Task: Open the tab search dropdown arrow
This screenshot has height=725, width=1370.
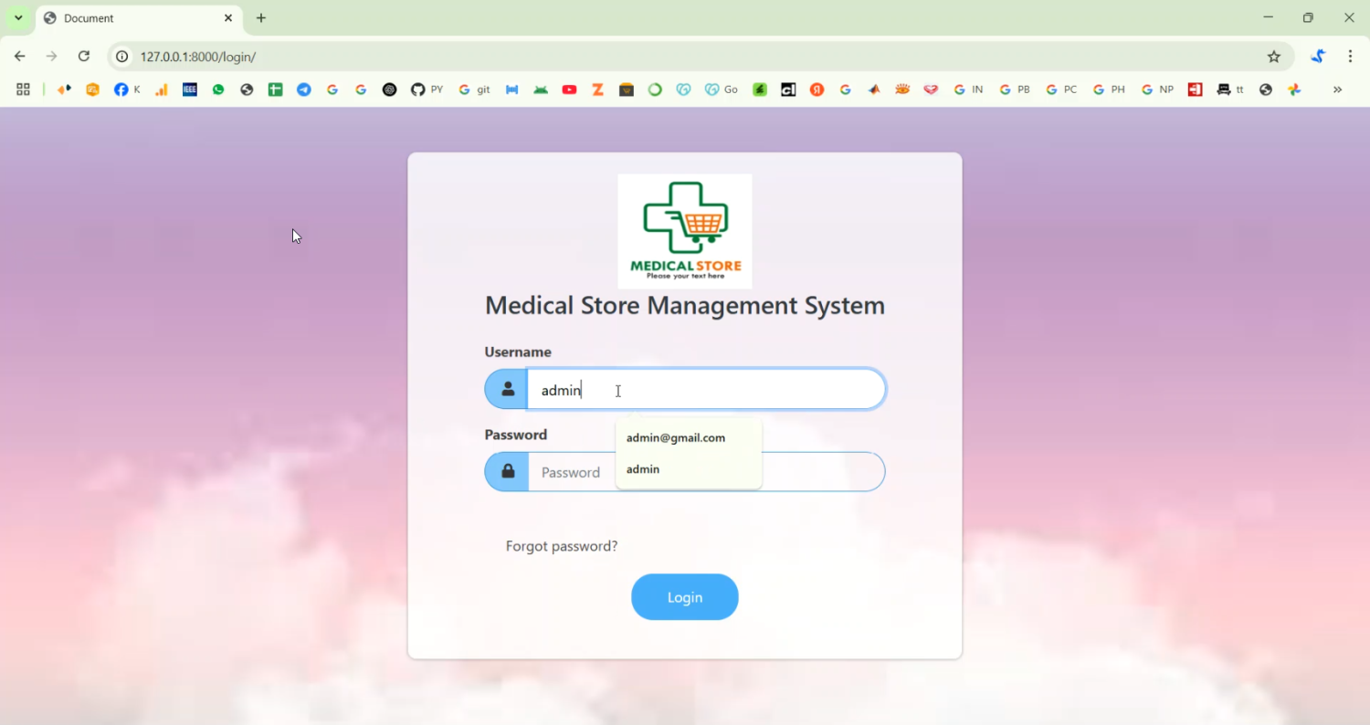Action: 18,18
